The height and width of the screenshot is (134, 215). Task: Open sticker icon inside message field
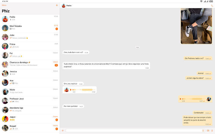[x=203, y=131]
